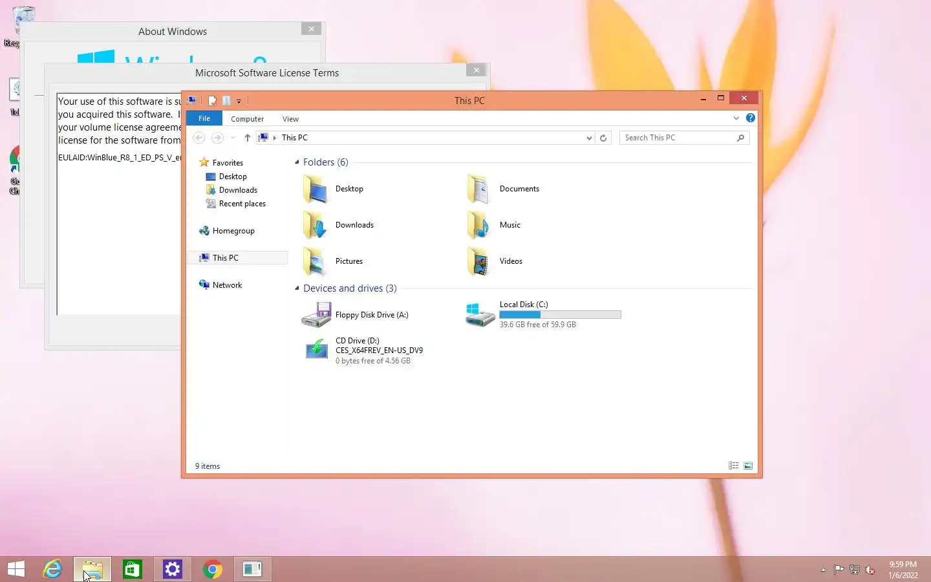Image resolution: width=931 pixels, height=582 pixels.
Task: Collapse the Folders (6) group
Action: point(297,162)
